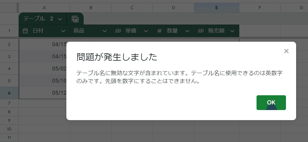Select row 9 header
Screen dimensions: 308x142
[9, 120]
